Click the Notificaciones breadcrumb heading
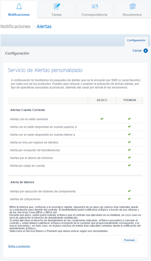 (x=15, y=27)
